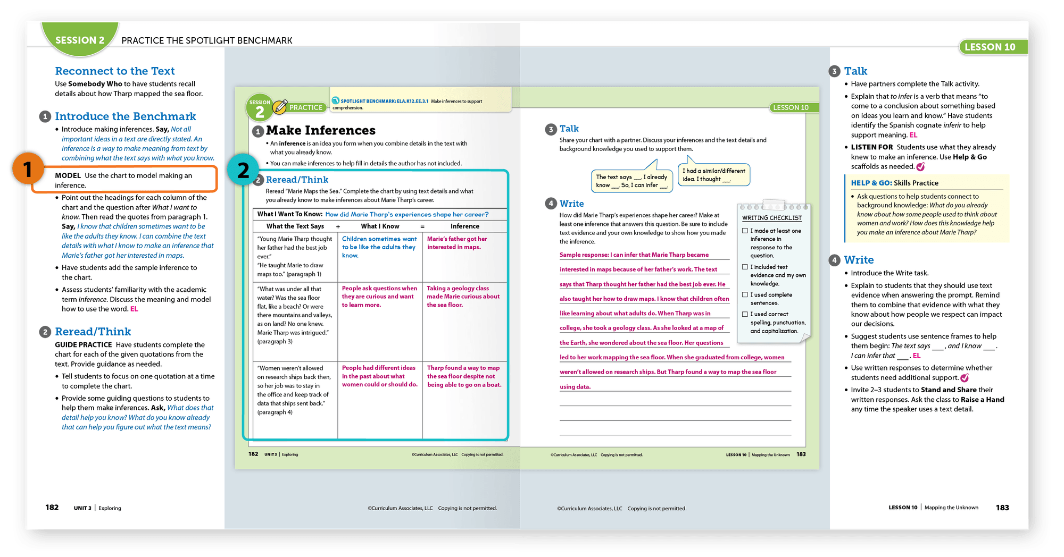This screenshot has width=1064, height=557.
Task: Click 'How did Marie Tharp's experiences shape her career?' in chart
Action: tap(407, 214)
